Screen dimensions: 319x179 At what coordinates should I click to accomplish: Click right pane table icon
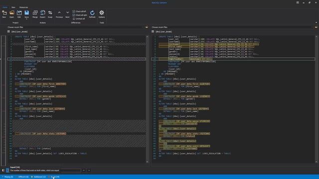point(153,32)
